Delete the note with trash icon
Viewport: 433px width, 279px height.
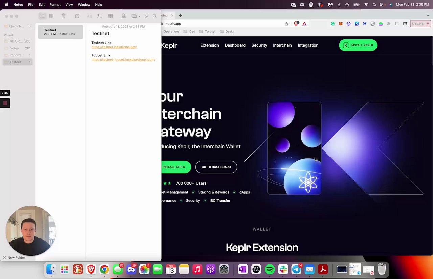coord(63,16)
